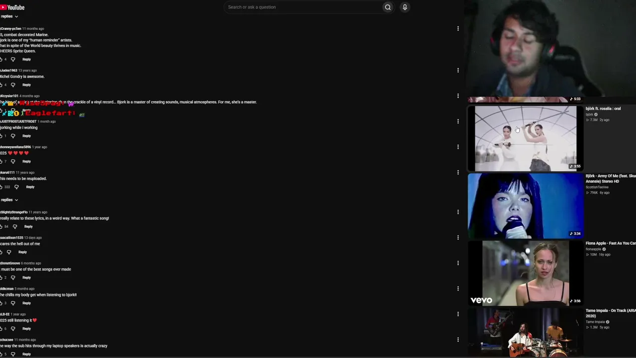Reply to "relate to these lyrics" comment
Viewport: 636px width, 358px height.
28,227
